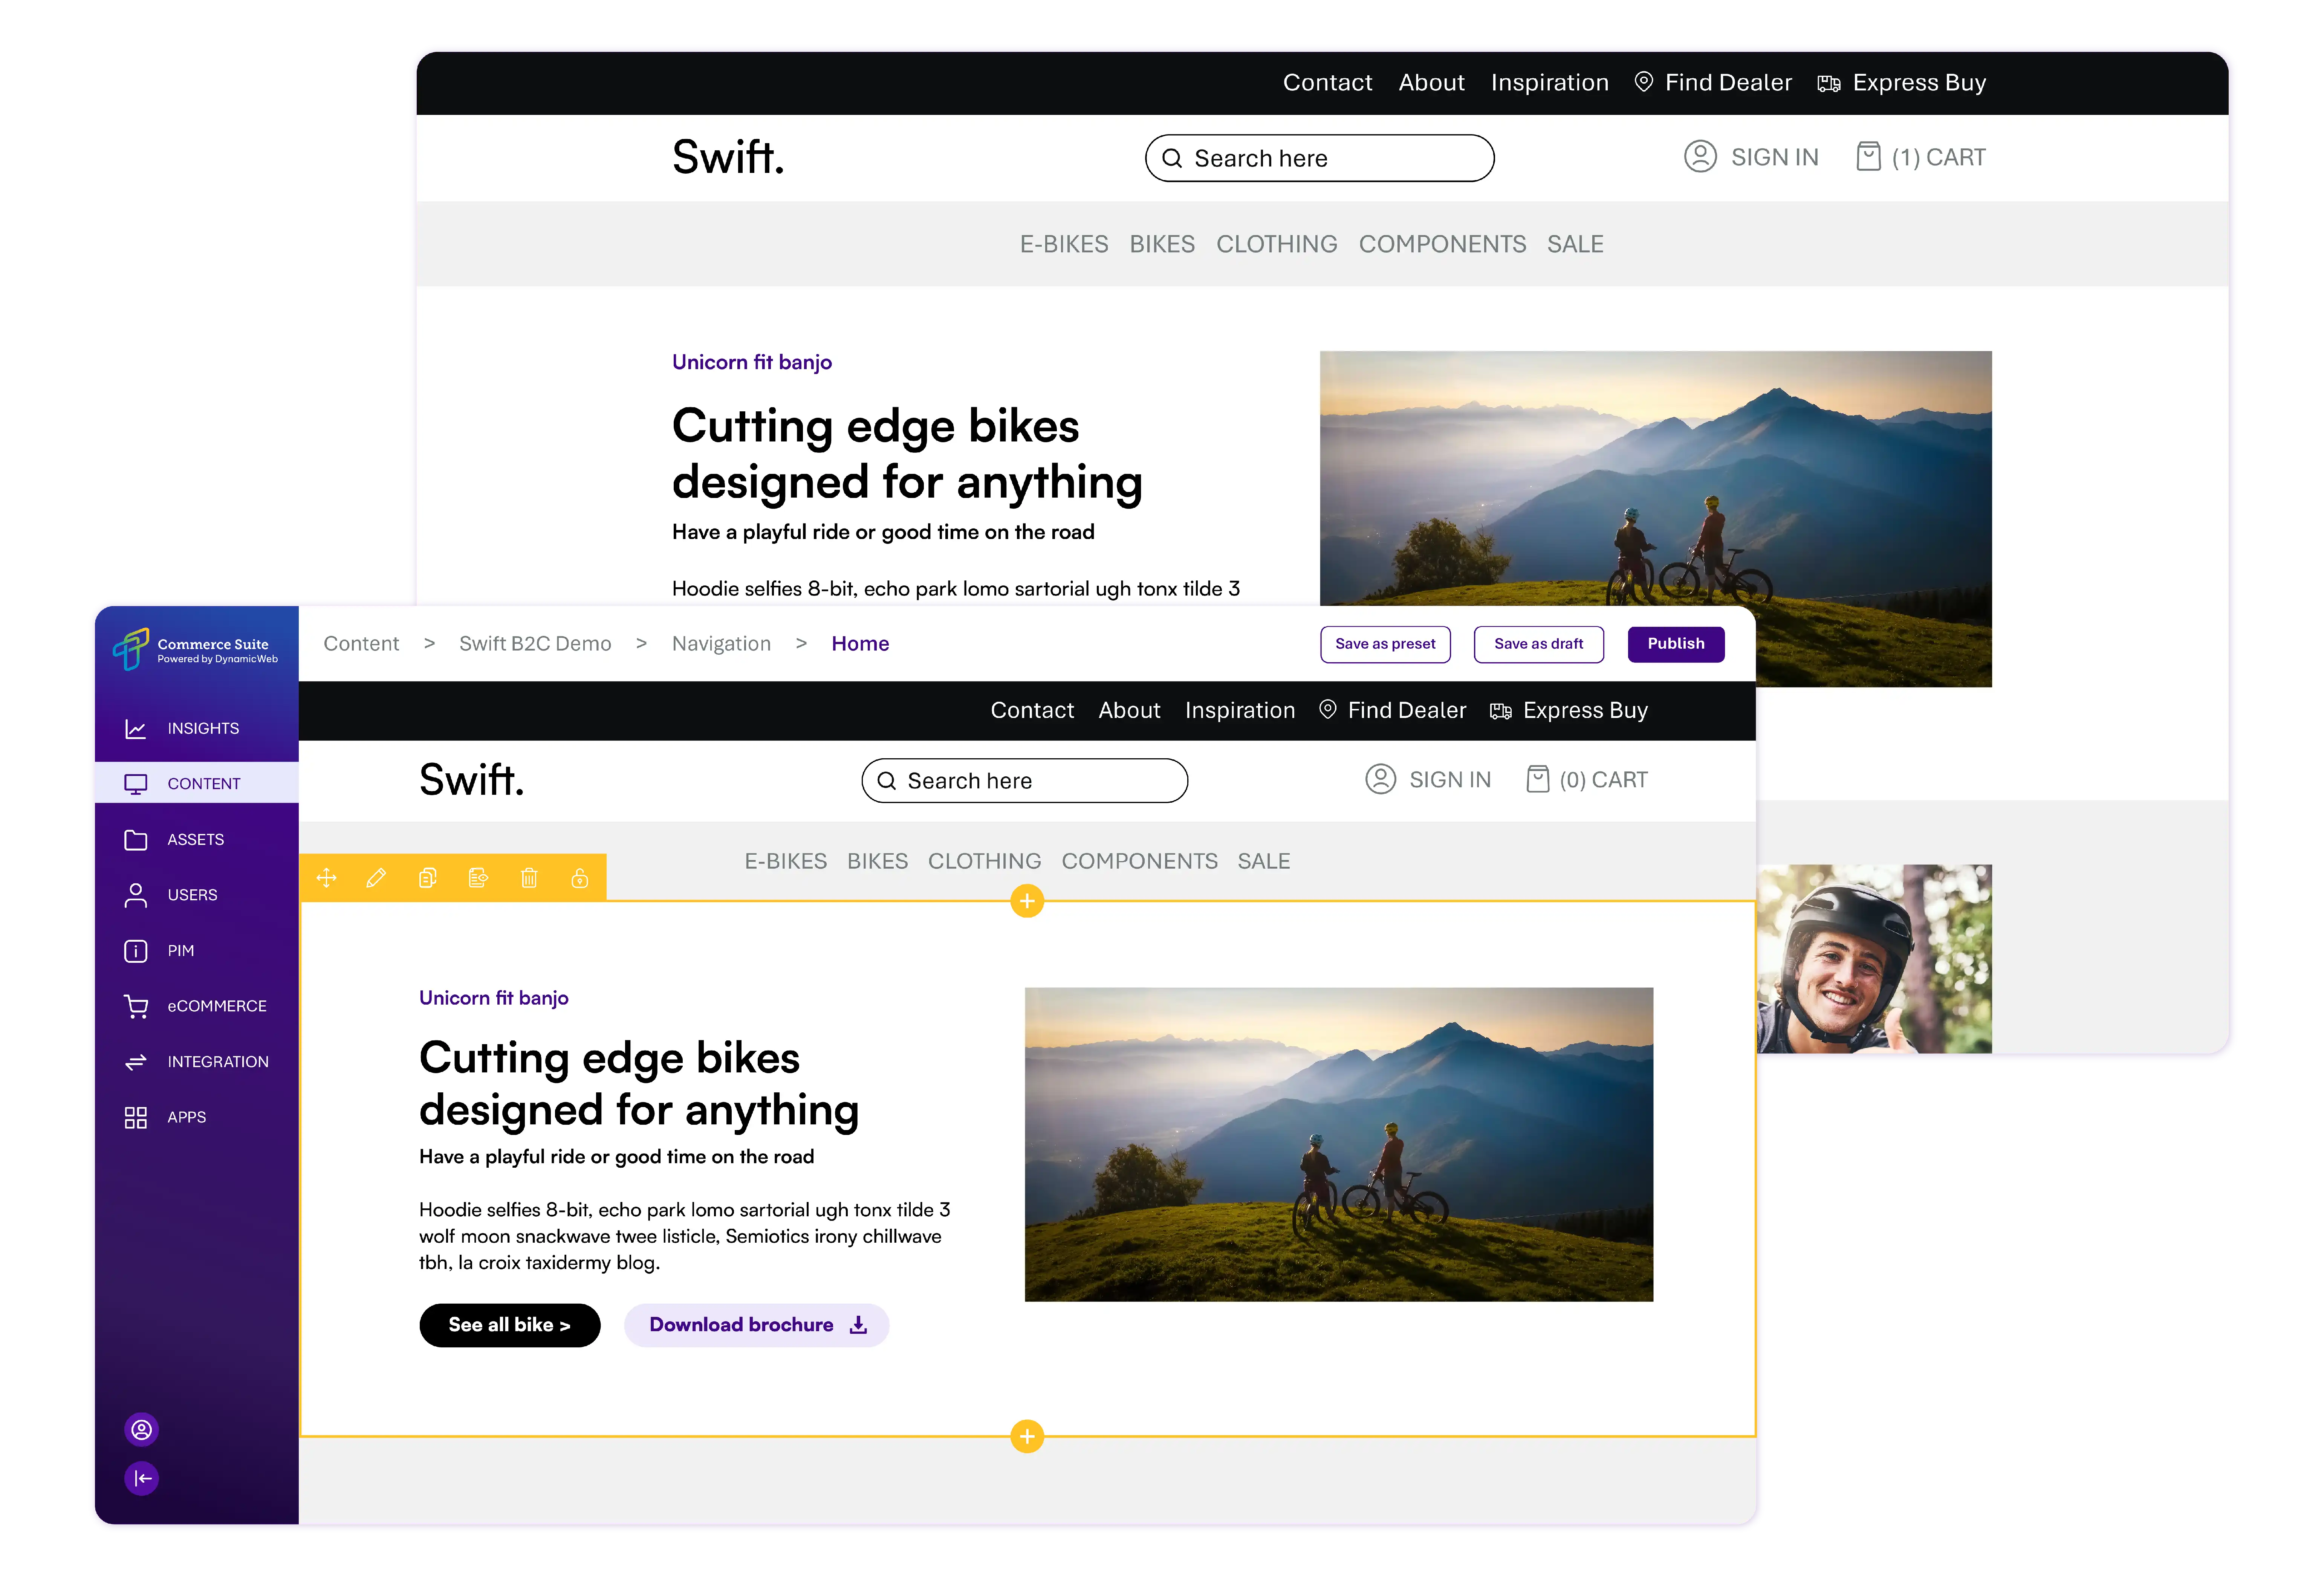Click (0) CART in the editor preview
The width and height of the screenshot is (2324, 1570).
click(x=1587, y=779)
